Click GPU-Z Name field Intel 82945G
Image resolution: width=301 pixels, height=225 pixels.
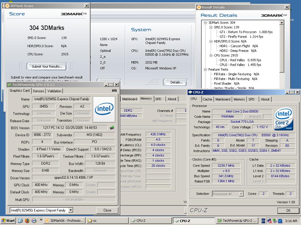point(61,99)
